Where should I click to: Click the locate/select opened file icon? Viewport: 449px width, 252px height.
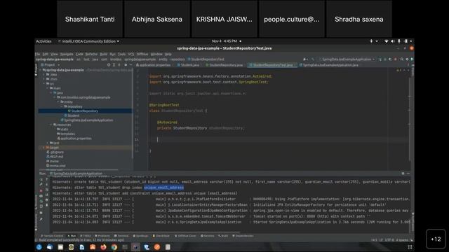pyautogui.click(x=109, y=65)
